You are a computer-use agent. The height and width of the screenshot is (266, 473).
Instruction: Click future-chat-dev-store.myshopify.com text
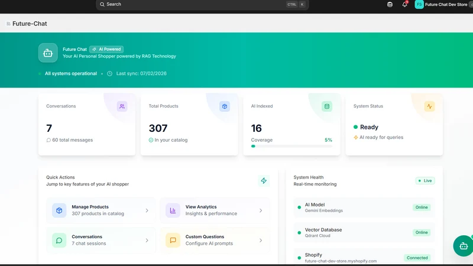coord(341,261)
